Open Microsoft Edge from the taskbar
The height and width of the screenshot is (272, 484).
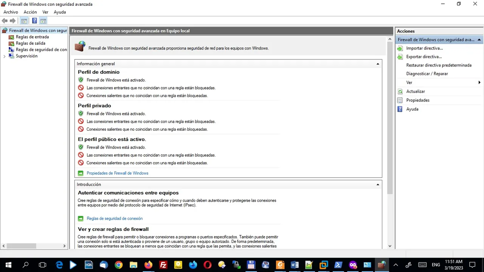tap(59, 265)
